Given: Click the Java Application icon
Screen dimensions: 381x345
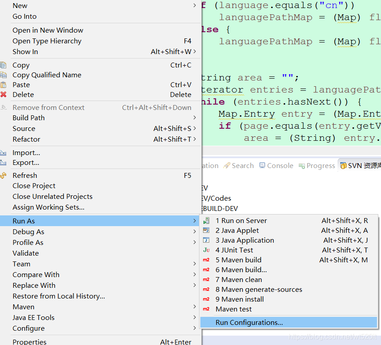Looking at the screenshot, I should coord(206,240).
